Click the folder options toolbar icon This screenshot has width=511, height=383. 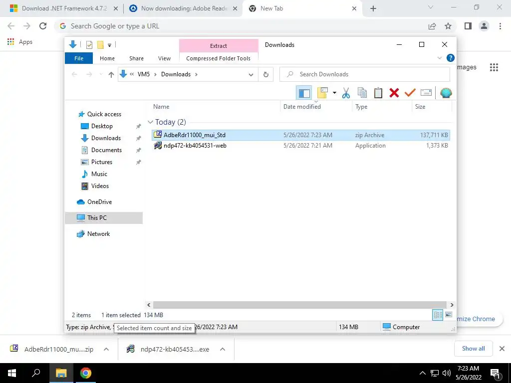point(322,93)
